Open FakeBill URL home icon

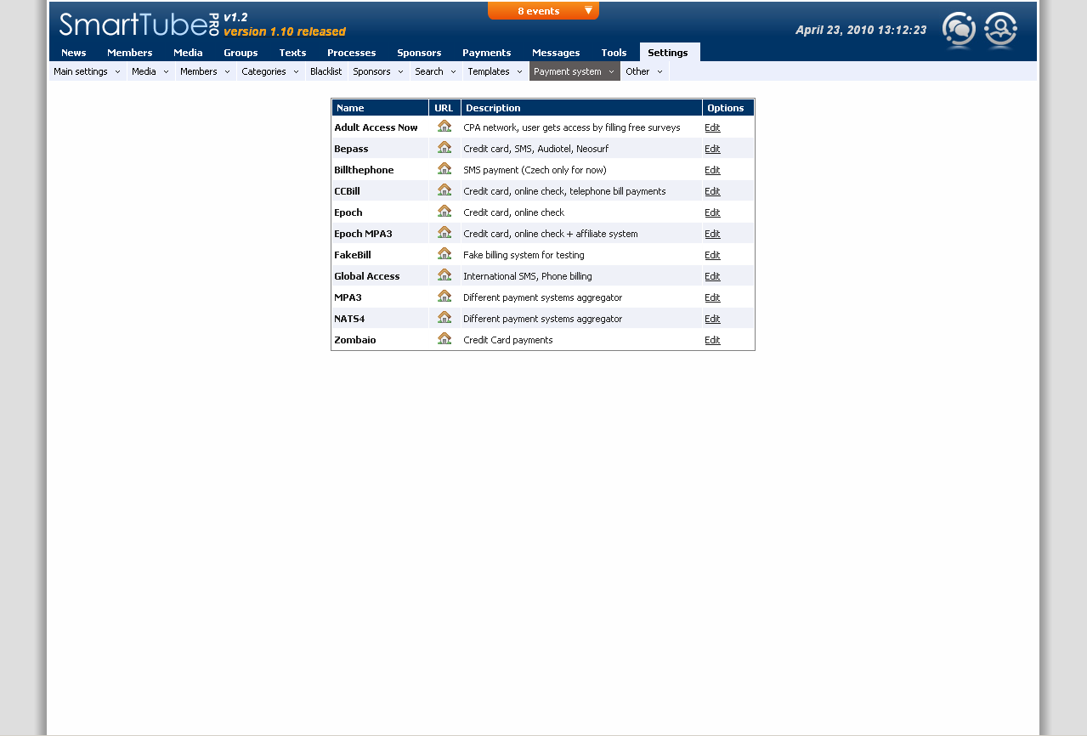(444, 253)
